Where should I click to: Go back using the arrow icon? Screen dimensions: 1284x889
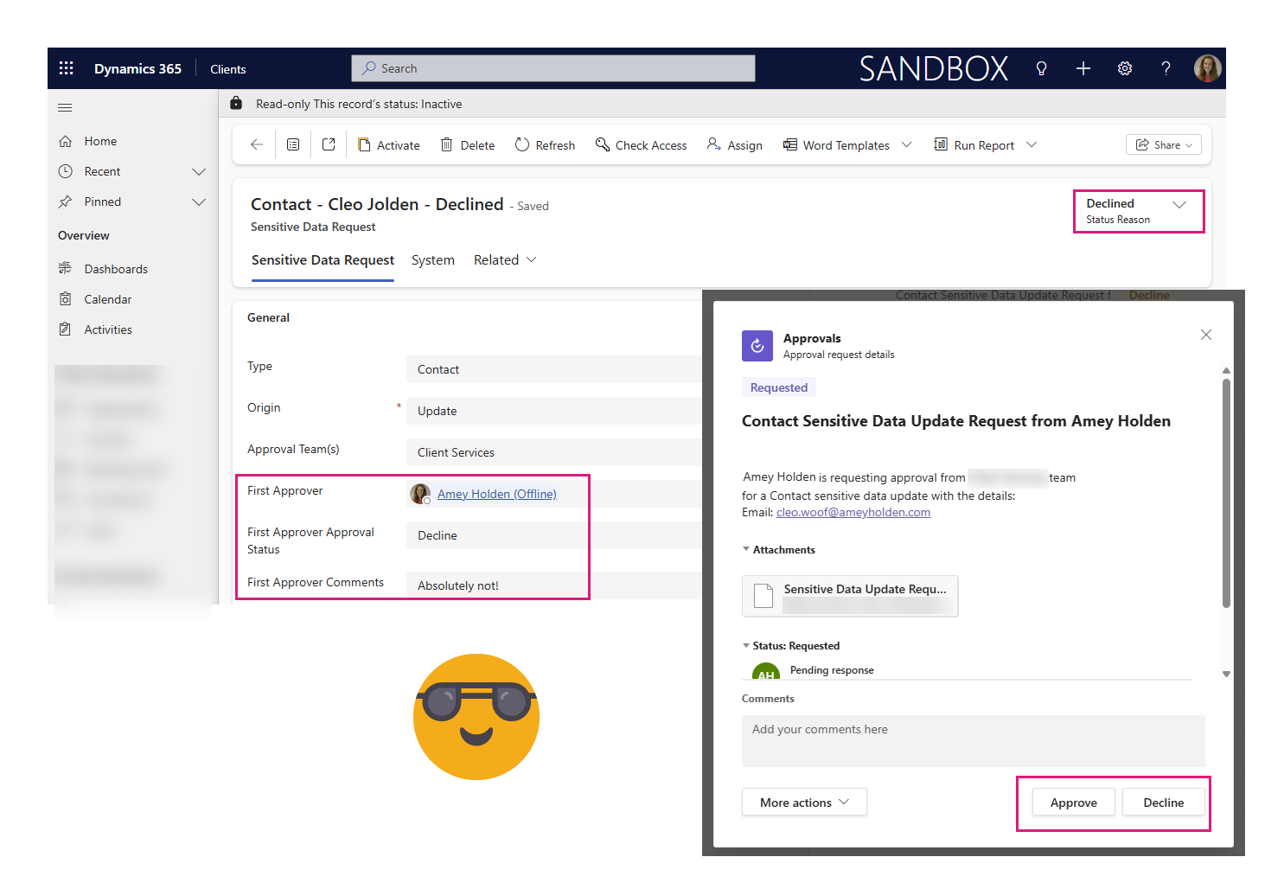pyautogui.click(x=257, y=144)
